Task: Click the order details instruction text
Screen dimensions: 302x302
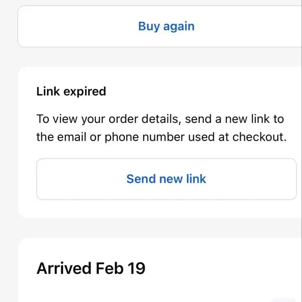Action: pyautogui.click(x=160, y=128)
